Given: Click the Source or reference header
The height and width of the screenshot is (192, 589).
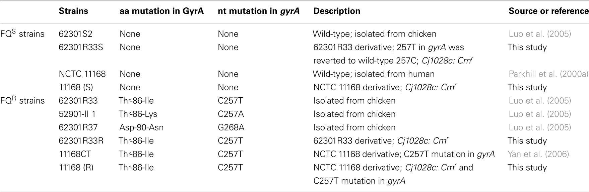Looking at the screenshot, I should pyautogui.click(x=548, y=11).
